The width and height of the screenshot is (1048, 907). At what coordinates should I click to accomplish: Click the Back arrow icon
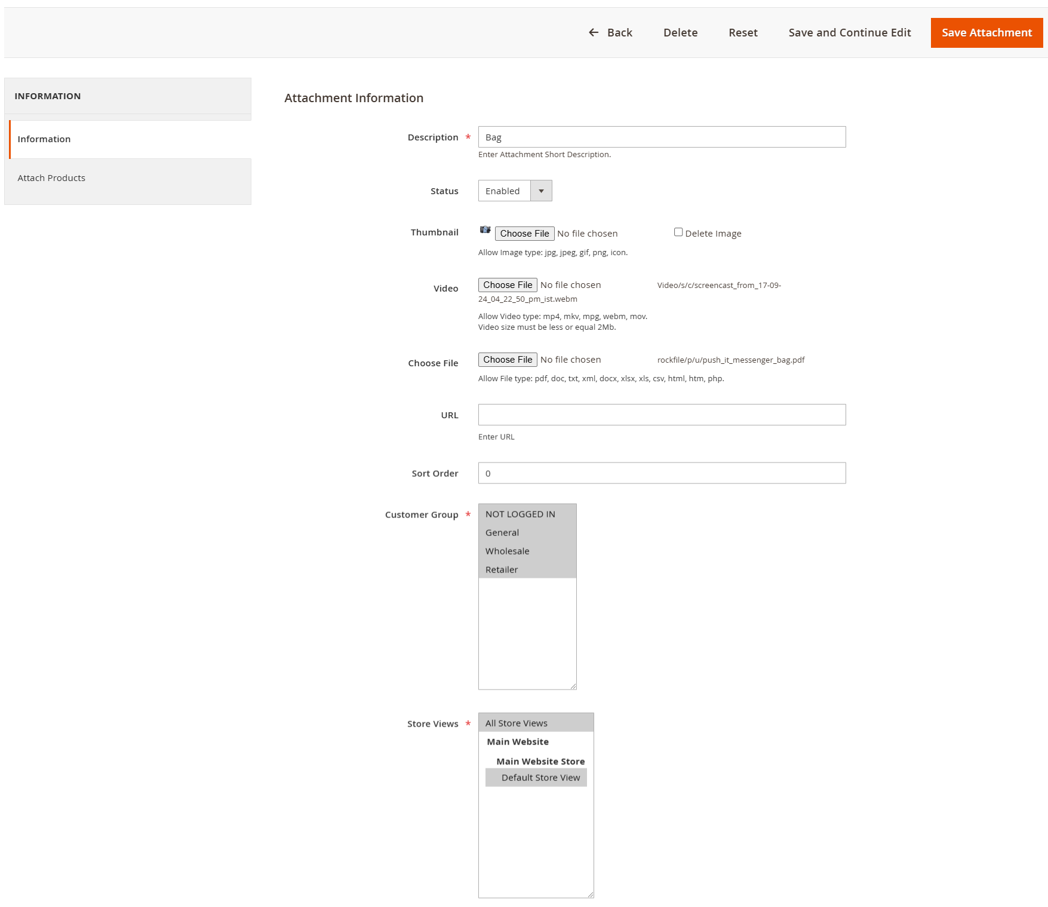pos(594,32)
